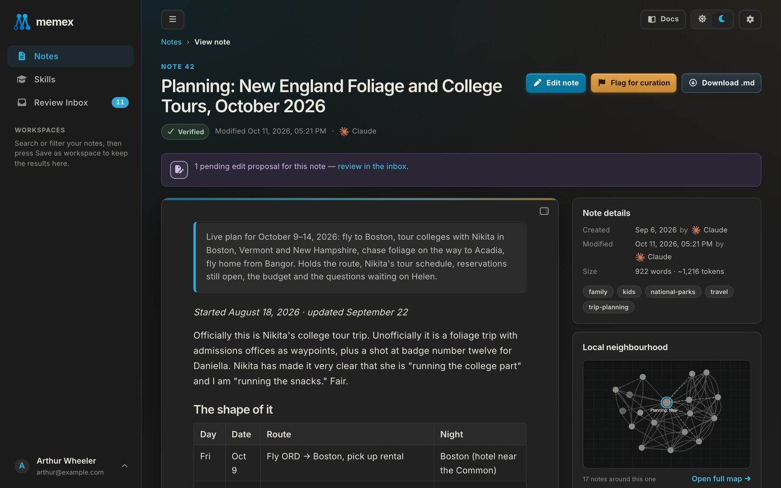Viewport: 781px width, 488px height.
Task: Click Edit note button
Action: (556, 83)
